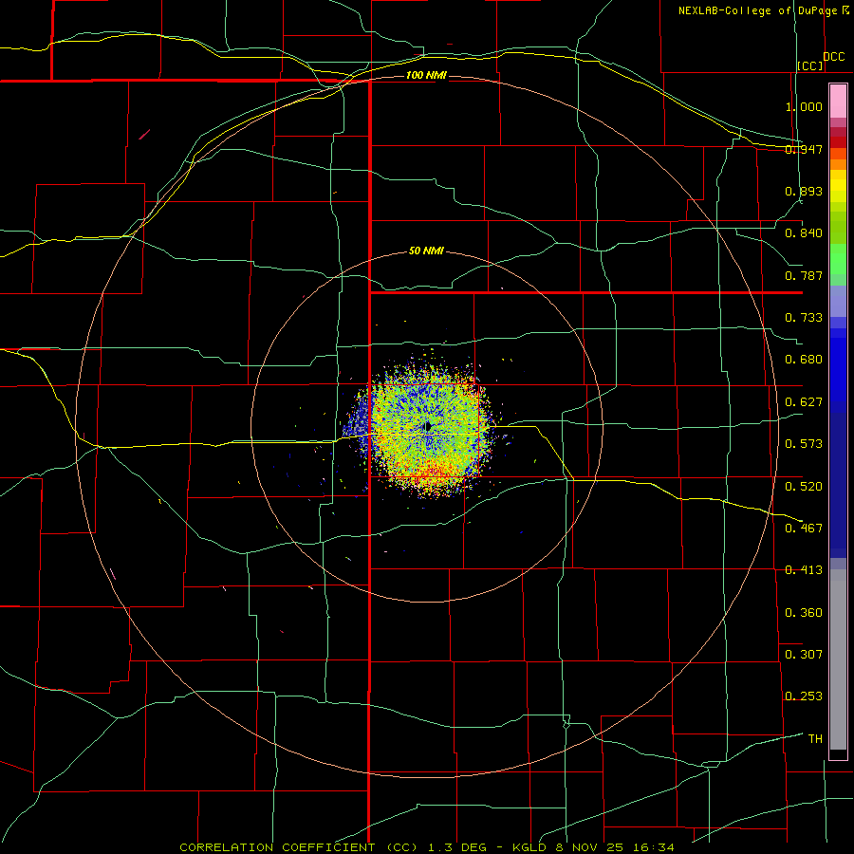
Task: Click the 0.520 color scale value
Action: click(804, 487)
